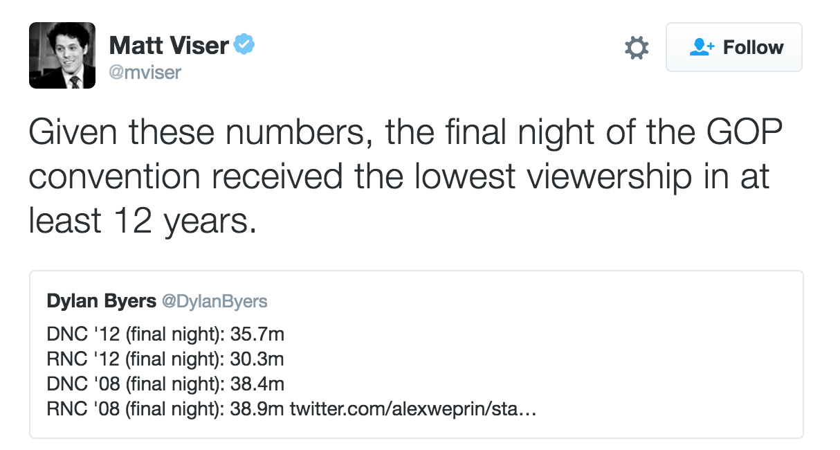Follow Matt Viser
The width and height of the screenshot is (840, 450).
tap(734, 47)
